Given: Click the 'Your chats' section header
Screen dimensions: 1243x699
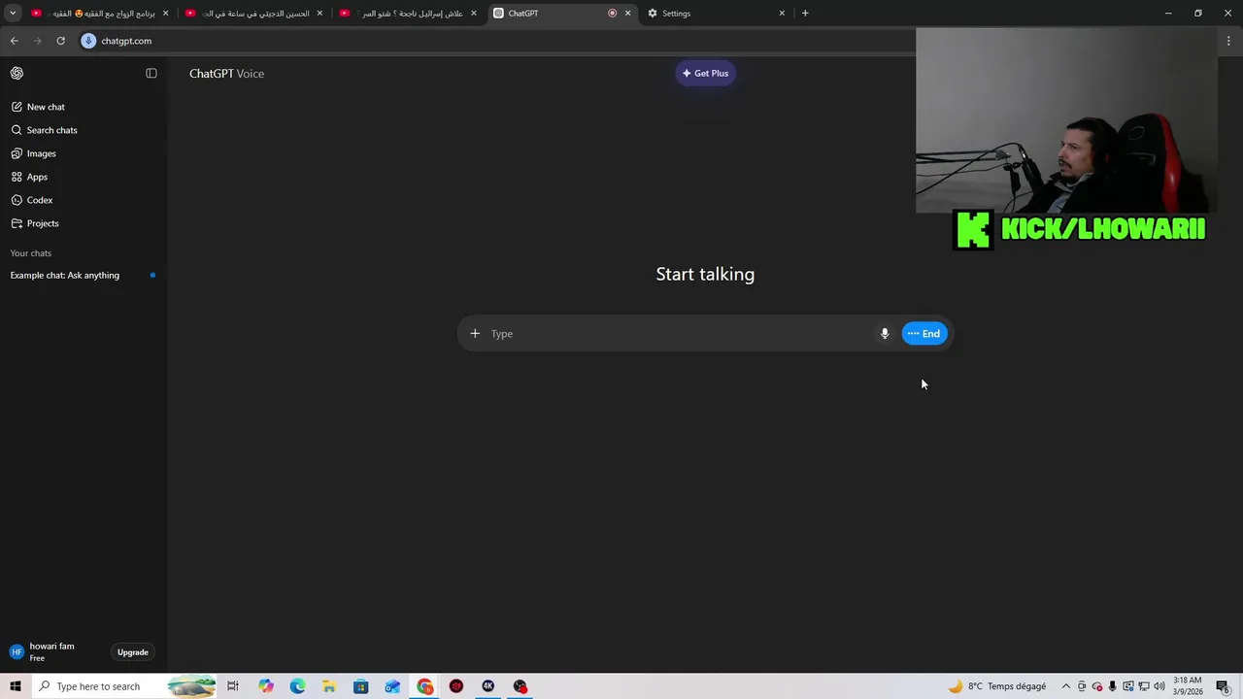Looking at the screenshot, I should pos(31,253).
